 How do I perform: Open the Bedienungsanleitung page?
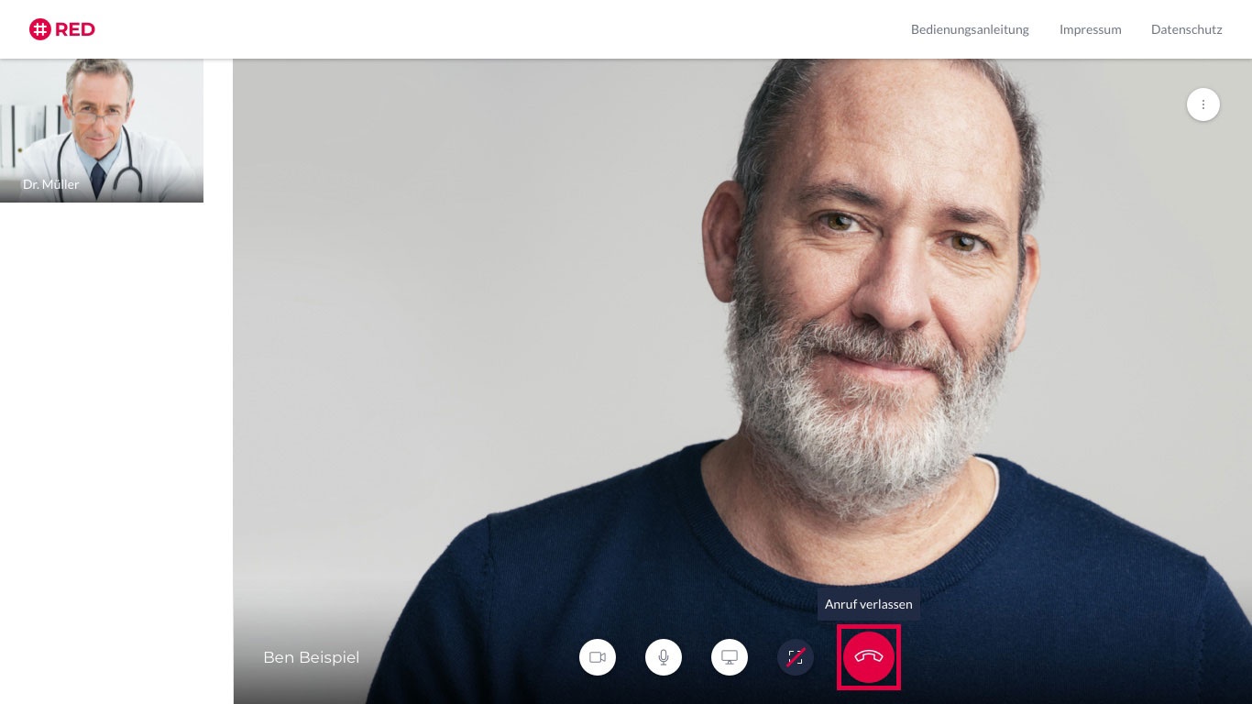coord(970,29)
